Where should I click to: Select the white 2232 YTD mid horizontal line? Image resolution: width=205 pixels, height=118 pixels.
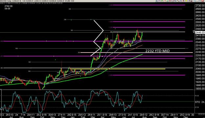click(136, 52)
